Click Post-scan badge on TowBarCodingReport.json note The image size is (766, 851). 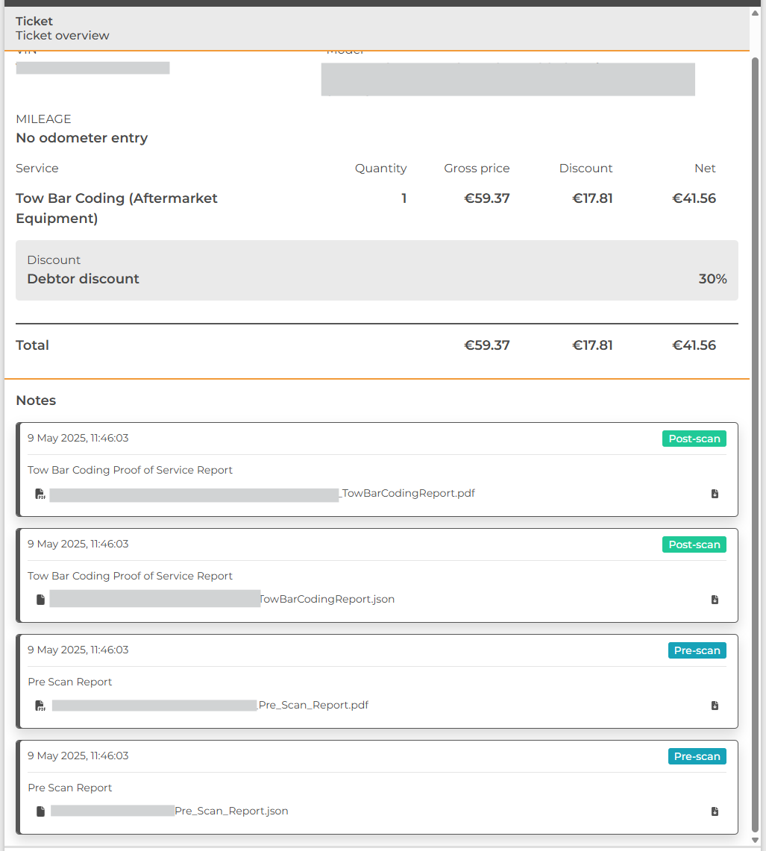tap(694, 544)
